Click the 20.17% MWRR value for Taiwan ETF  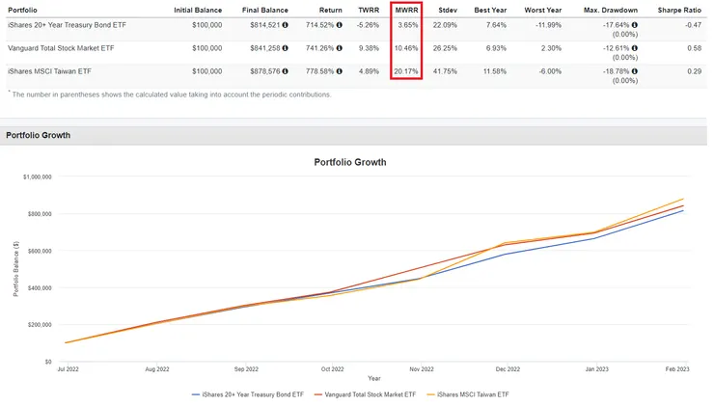[406, 71]
